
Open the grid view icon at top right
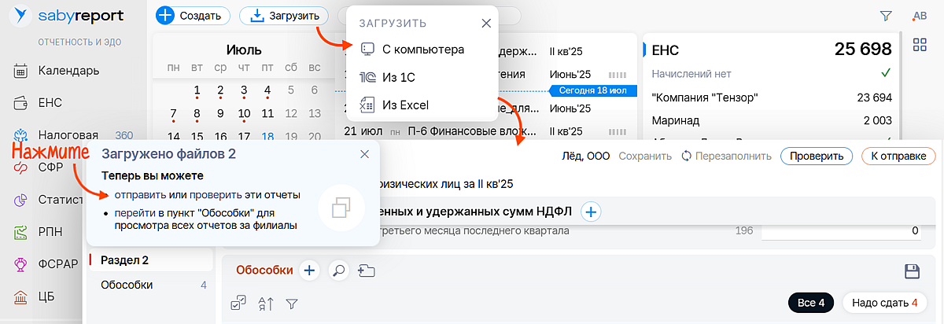pos(919,45)
